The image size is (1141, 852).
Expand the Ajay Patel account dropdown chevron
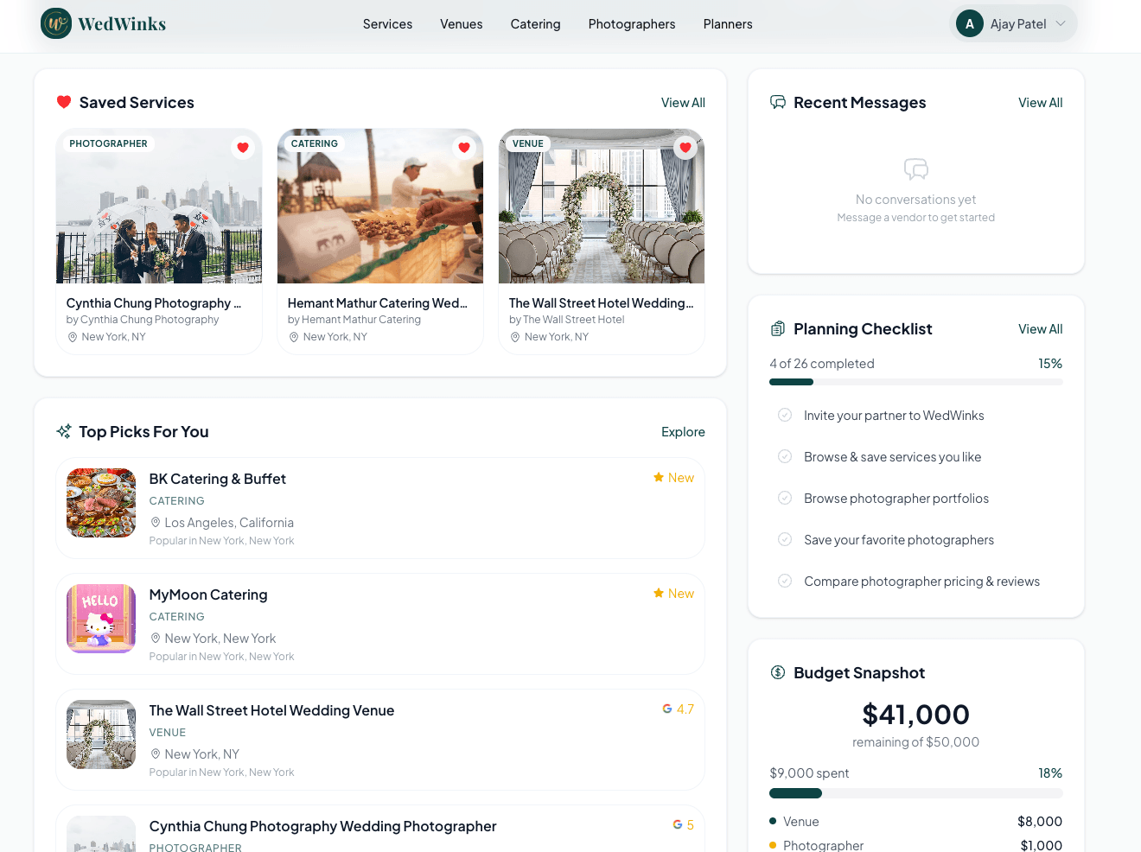[1061, 23]
